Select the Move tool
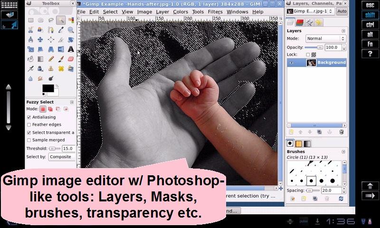 tap(40, 39)
